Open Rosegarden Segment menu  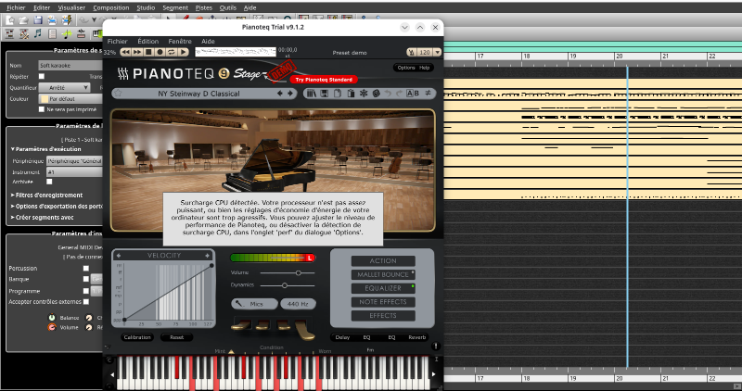tap(175, 7)
